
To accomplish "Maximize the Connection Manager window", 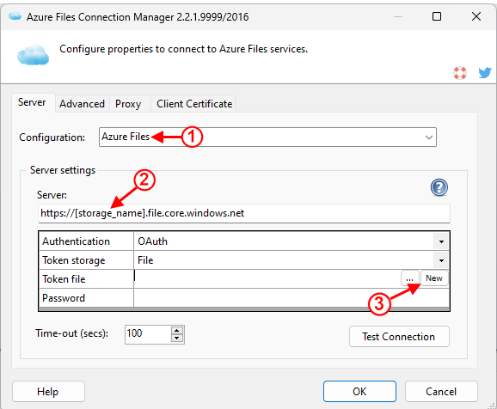I will click(437, 16).
